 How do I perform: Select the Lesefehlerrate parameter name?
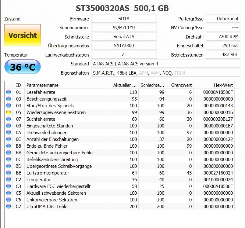coord(41,92)
